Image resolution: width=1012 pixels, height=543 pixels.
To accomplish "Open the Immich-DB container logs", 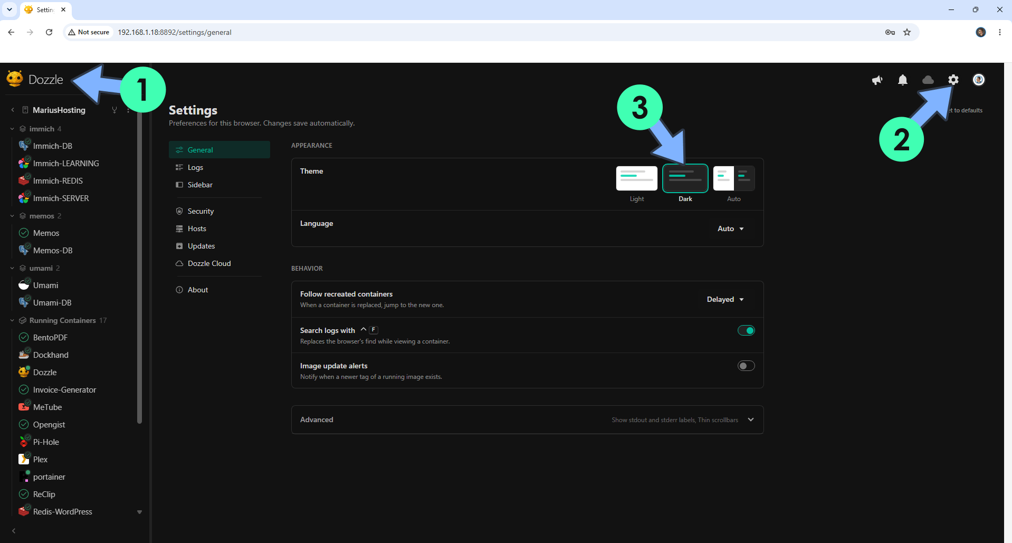I will pos(52,146).
